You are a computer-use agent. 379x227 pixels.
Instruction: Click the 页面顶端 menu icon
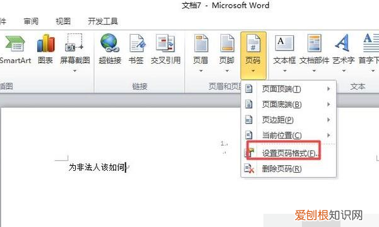coord(249,88)
